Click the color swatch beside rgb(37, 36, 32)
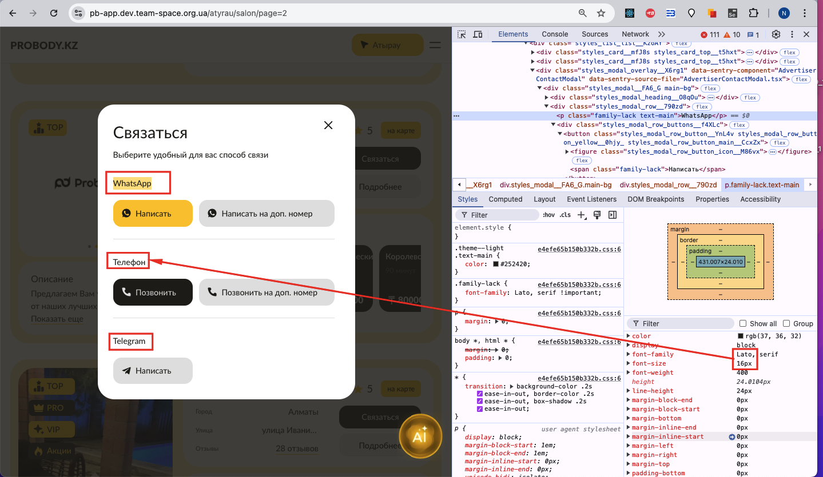823x477 pixels. tap(741, 336)
